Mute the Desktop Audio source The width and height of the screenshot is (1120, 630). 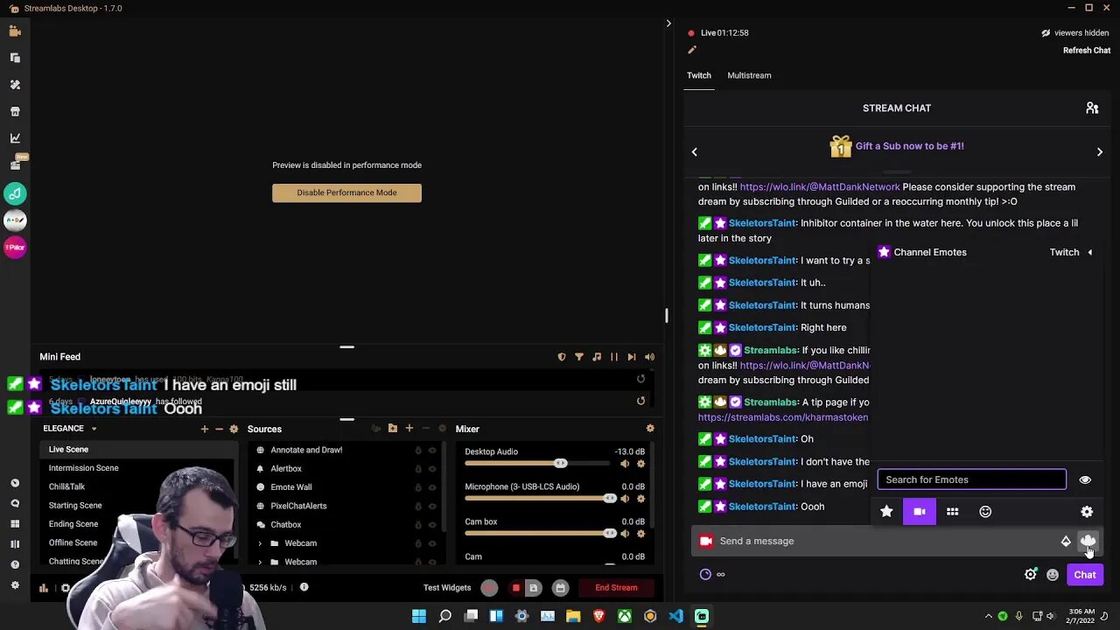click(x=625, y=464)
